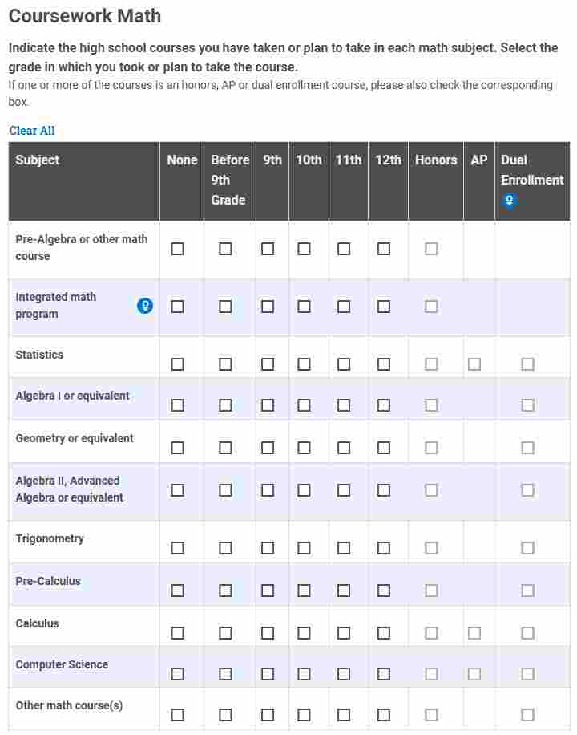Viewport: 577px width, 735px height.
Task: Mark 12th grade for Calculus
Action: pyautogui.click(x=384, y=633)
